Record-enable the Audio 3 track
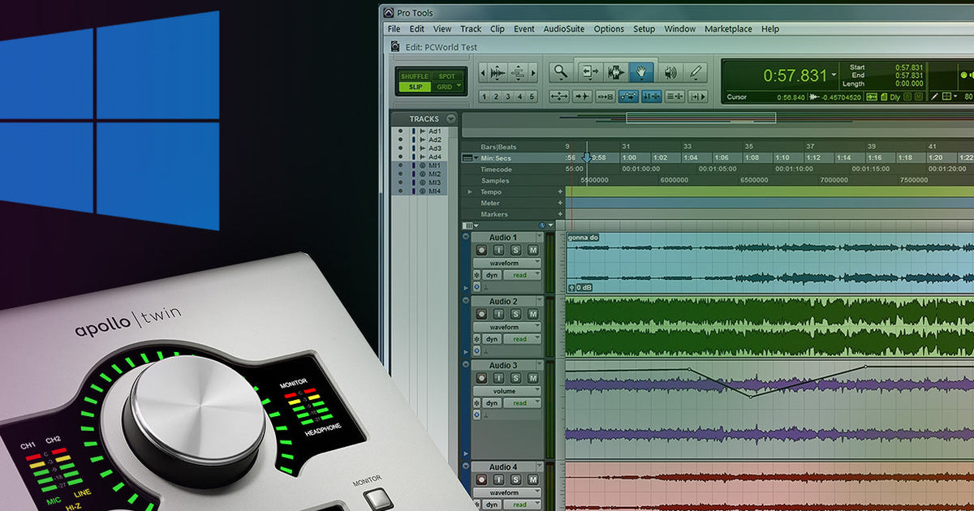Image resolution: width=974 pixels, height=511 pixels. [481, 379]
